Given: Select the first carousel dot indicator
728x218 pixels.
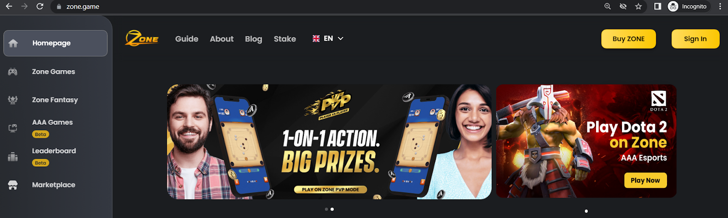Looking at the screenshot, I should (x=326, y=209).
